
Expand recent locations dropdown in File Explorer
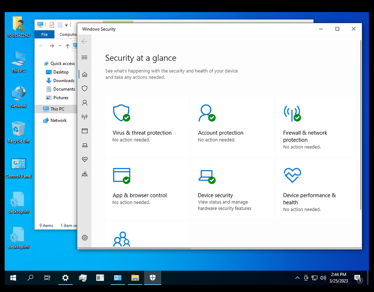[x=60, y=46]
